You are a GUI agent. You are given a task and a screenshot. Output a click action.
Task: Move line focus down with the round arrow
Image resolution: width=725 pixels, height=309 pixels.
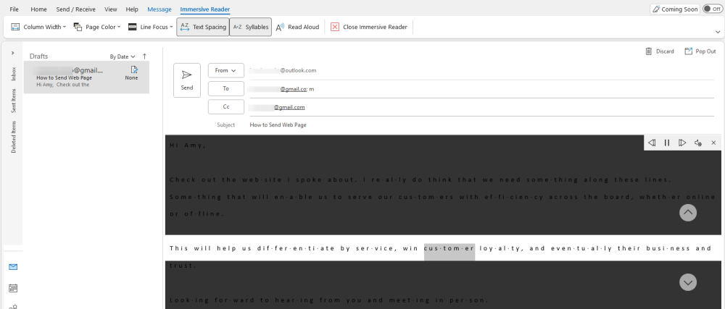[x=688, y=282]
